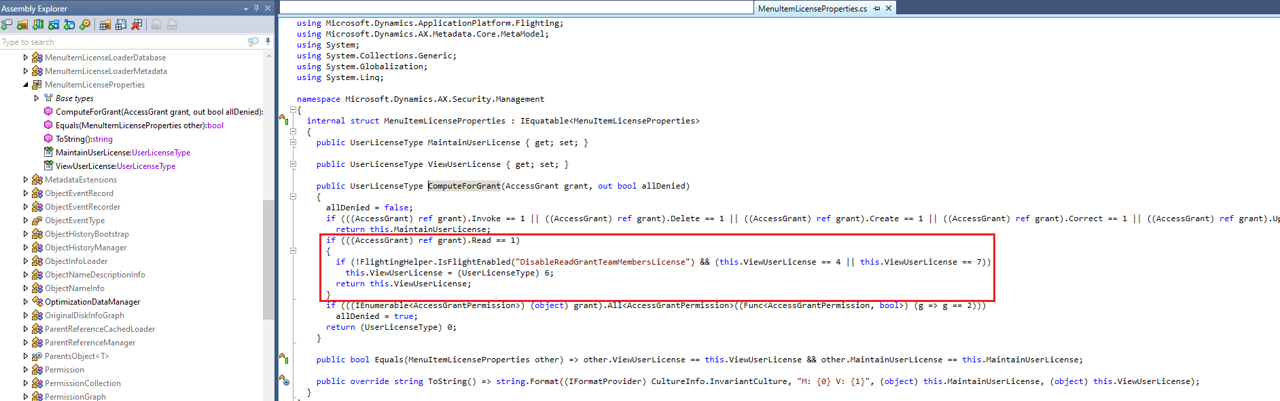Click the override gutter marker beside ToString line
Screen dimensions: 1280x401
coord(284,380)
